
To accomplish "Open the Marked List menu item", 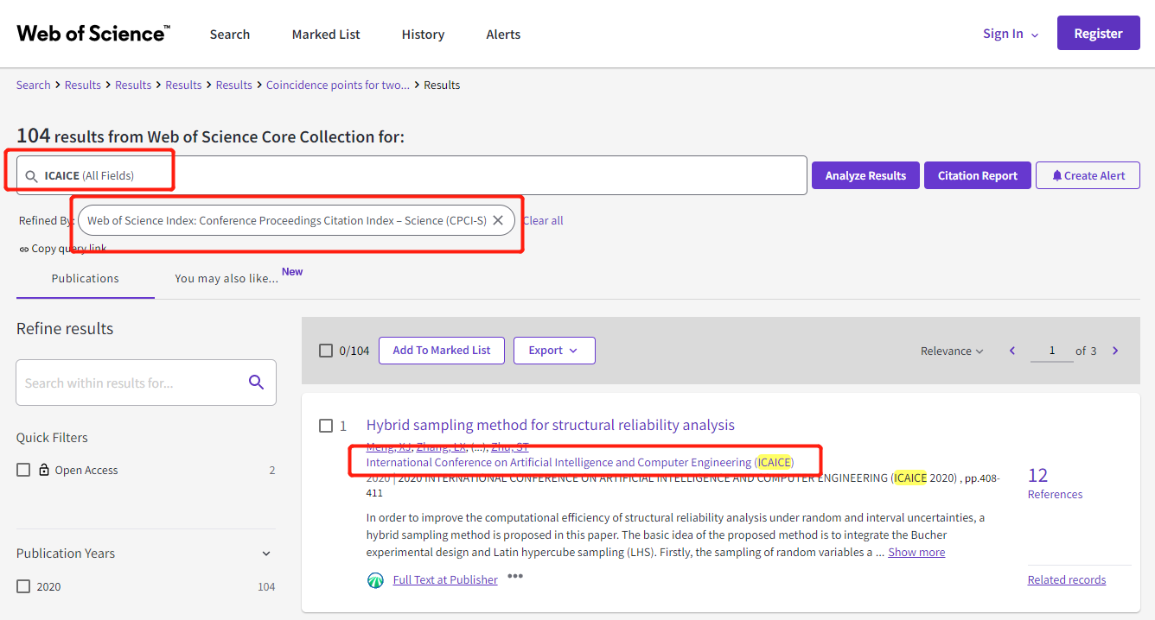I will point(326,35).
